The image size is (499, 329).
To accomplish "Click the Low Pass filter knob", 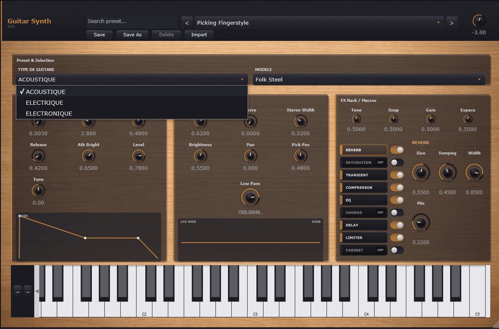I will tap(250, 198).
